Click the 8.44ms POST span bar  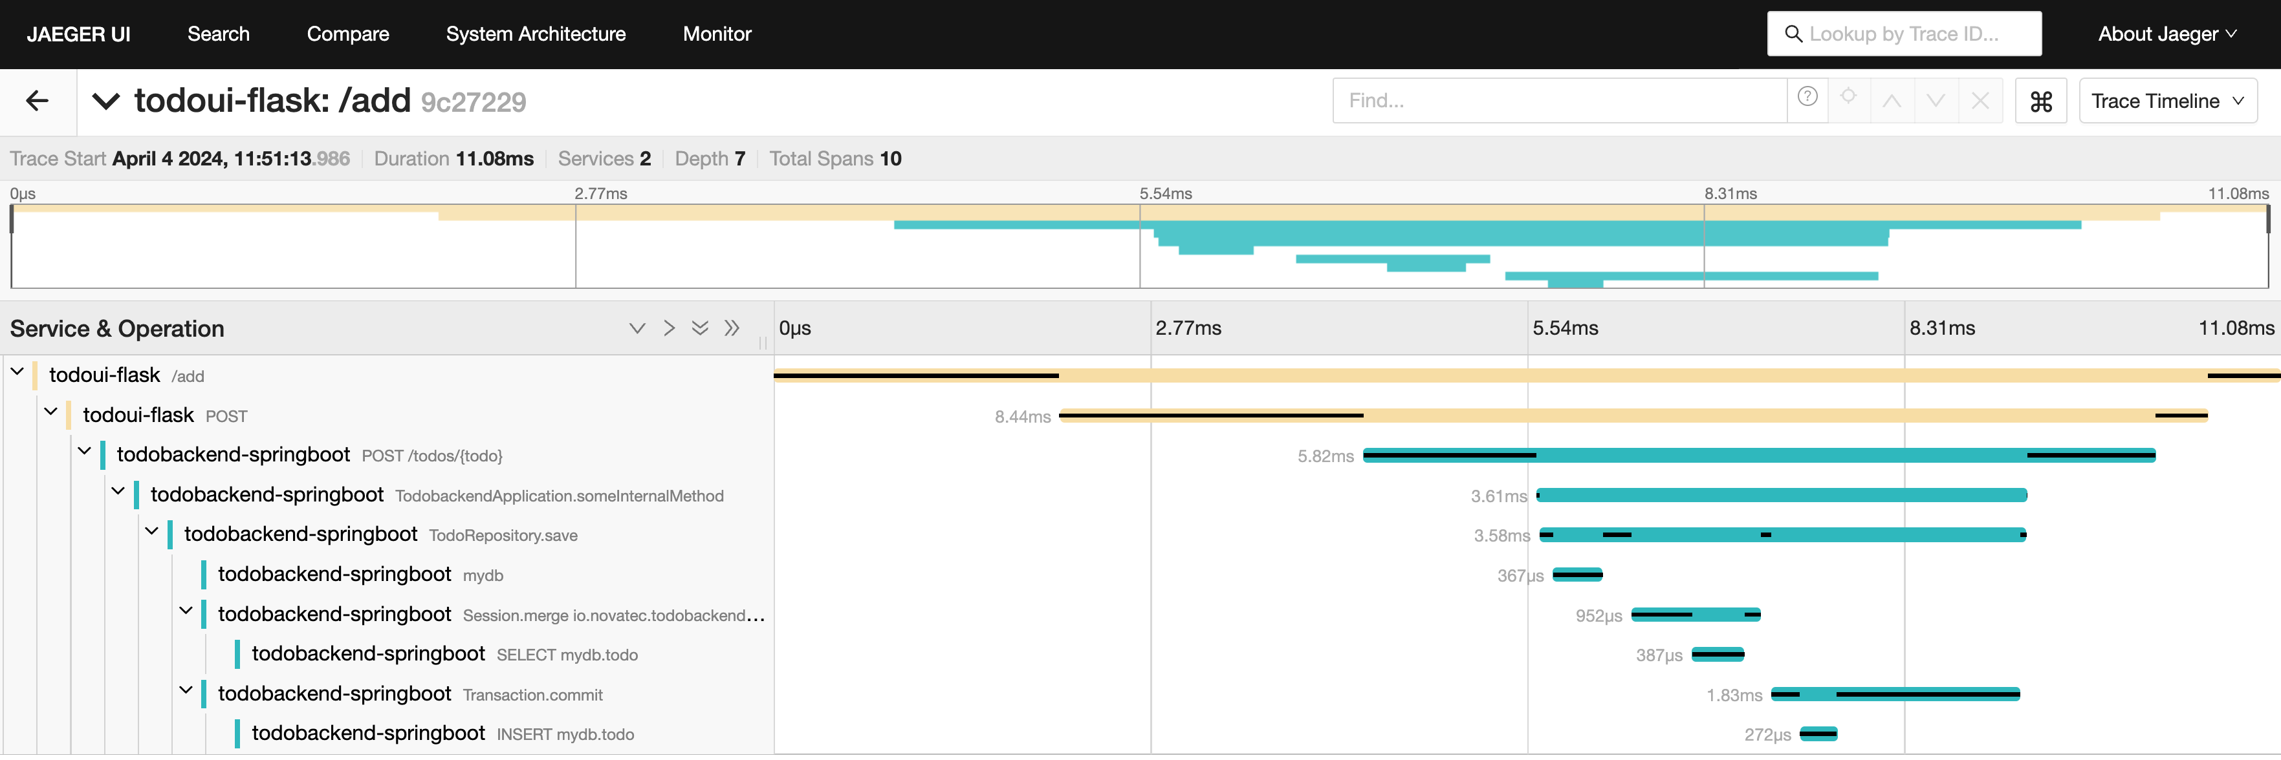pyautogui.click(x=1633, y=416)
